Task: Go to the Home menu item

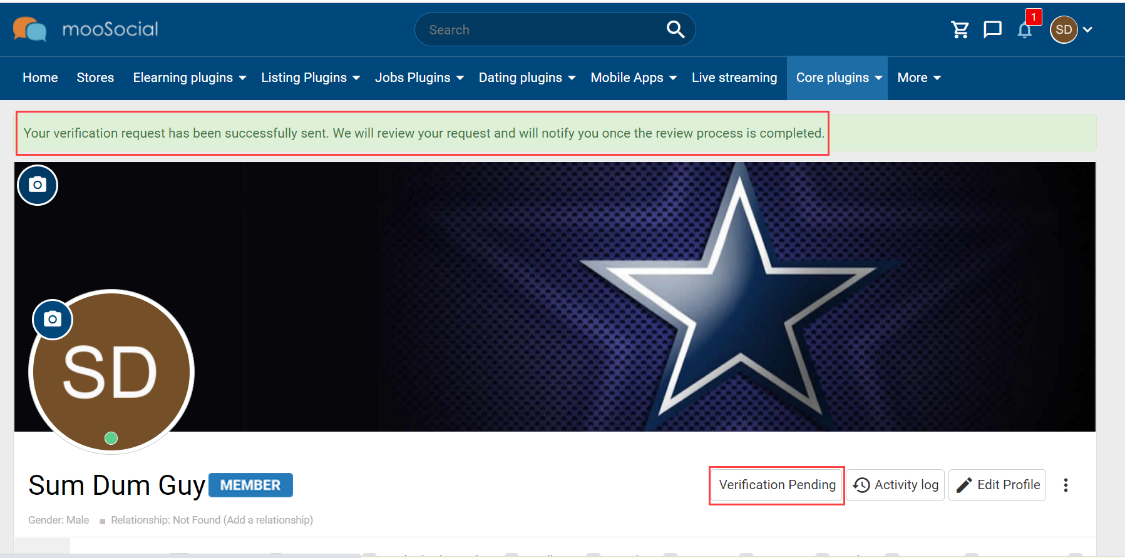Action: [40, 78]
